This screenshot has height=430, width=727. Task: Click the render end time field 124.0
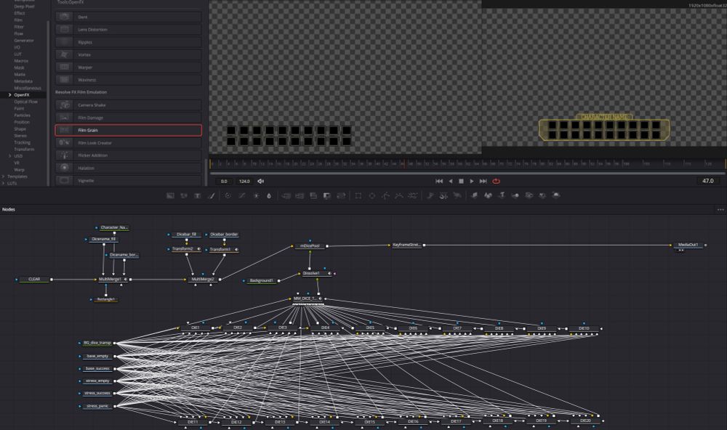(x=244, y=181)
